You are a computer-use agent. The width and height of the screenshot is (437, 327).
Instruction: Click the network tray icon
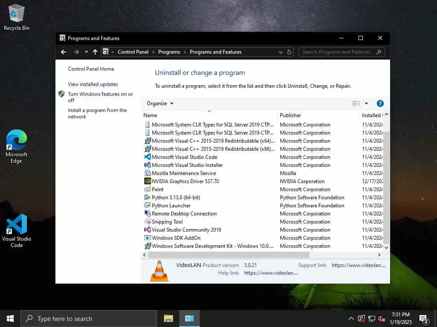coord(372,318)
